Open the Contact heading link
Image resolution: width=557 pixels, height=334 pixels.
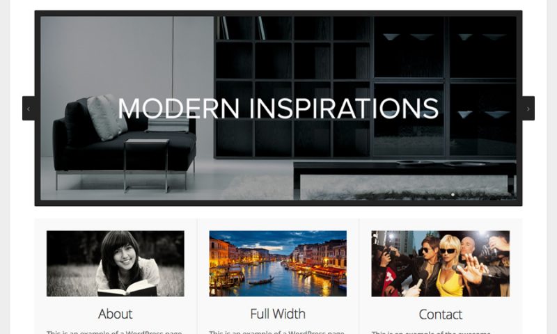(x=441, y=315)
